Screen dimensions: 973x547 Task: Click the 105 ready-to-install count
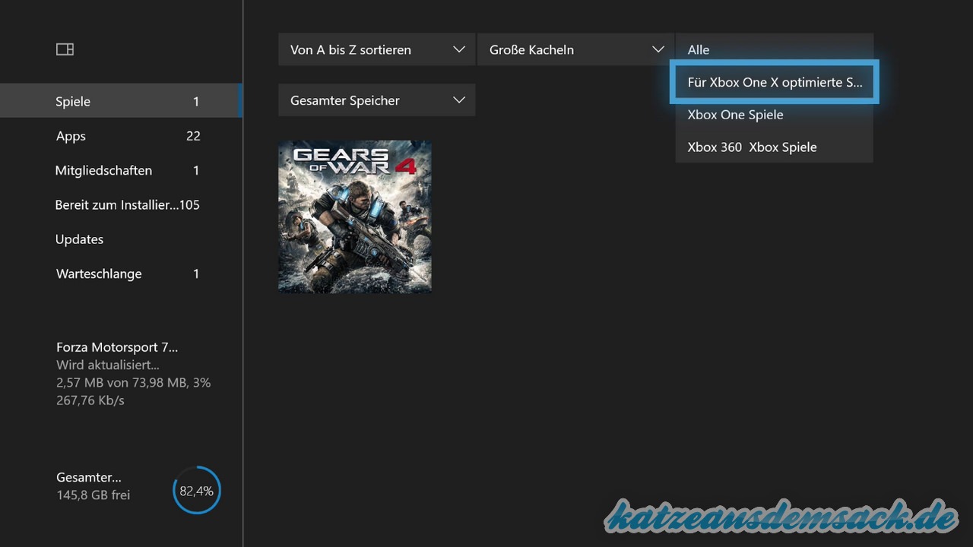coord(189,204)
